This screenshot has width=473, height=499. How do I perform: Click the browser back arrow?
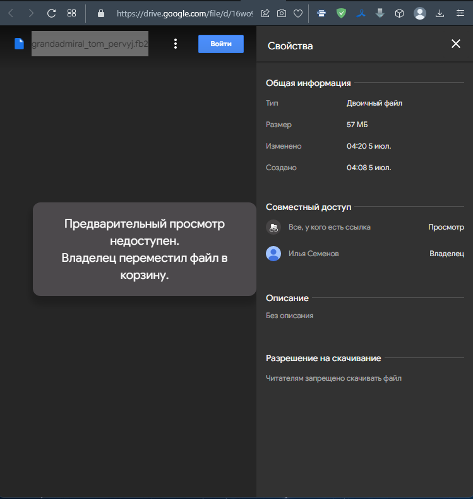click(11, 13)
